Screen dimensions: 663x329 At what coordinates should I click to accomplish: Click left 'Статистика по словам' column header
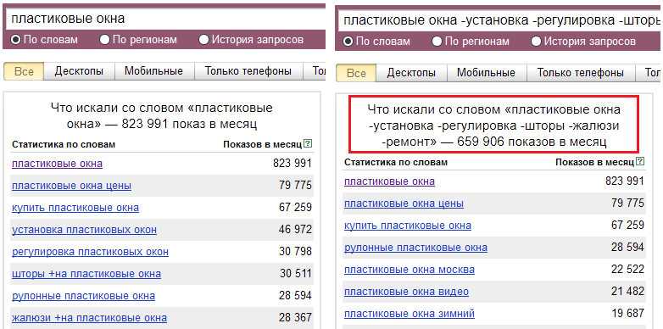(x=64, y=144)
